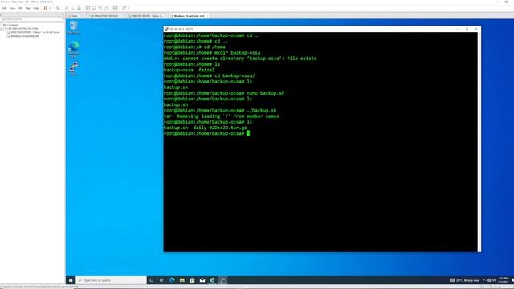Click the weather 'Mostly clear' taskbar widget
The image size is (514, 289).
(x=465, y=280)
